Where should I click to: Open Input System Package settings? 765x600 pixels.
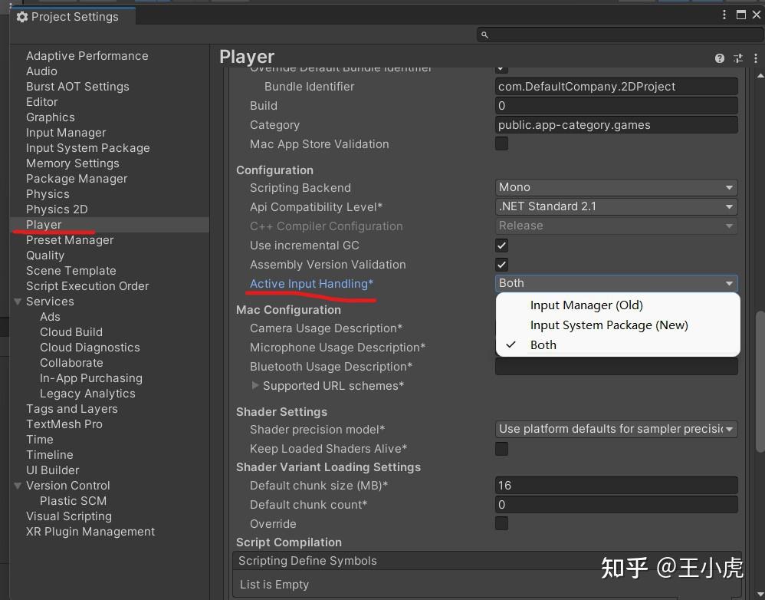click(x=88, y=148)
